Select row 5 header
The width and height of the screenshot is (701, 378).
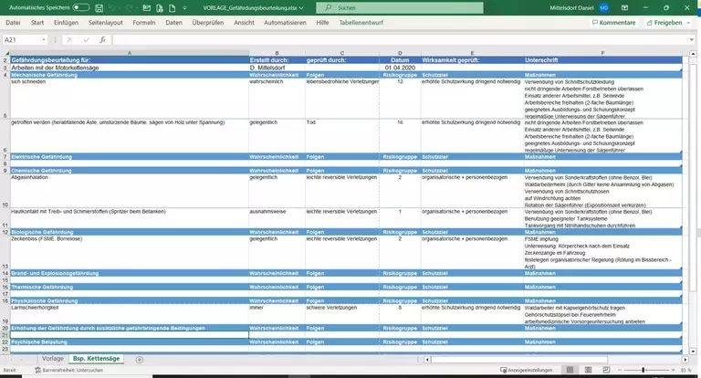click(x=5, y=99)
